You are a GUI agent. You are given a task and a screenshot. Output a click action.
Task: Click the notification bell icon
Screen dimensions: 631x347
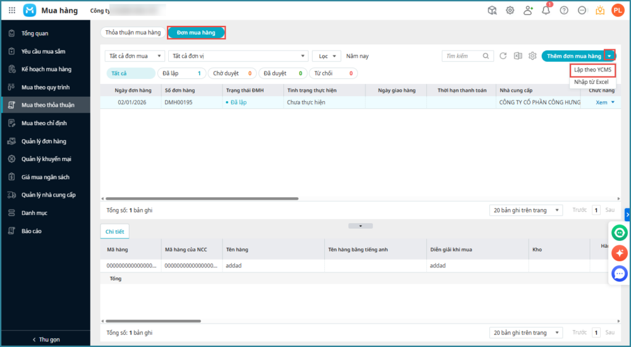(545, 10)
